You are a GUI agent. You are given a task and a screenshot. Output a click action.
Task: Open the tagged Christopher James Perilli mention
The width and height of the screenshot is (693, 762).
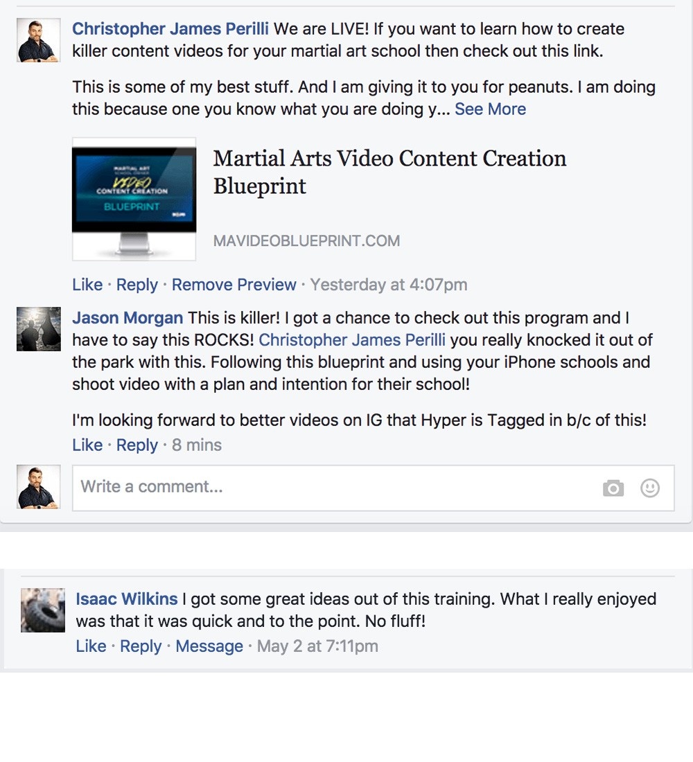352,339
